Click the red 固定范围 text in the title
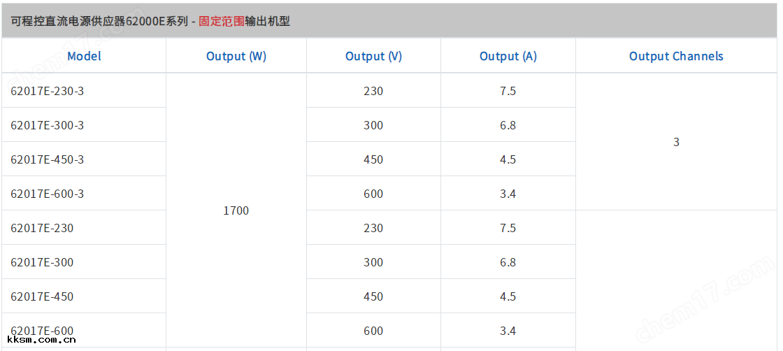783x351 pixels. click(221, 21)
